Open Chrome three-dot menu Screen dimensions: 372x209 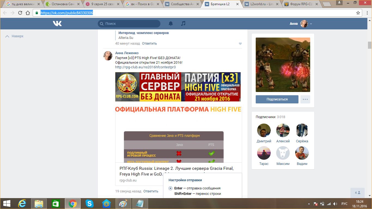click(x=367, y=13)
